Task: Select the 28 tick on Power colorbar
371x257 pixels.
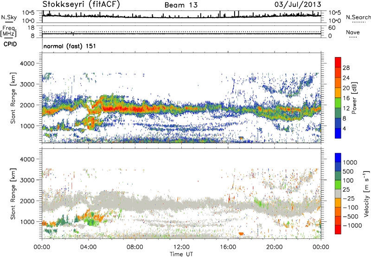Action: click(x=346, y=68)
